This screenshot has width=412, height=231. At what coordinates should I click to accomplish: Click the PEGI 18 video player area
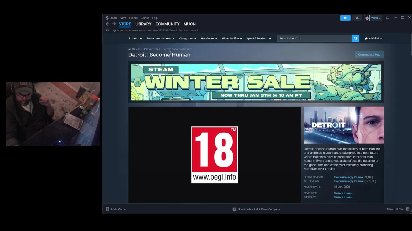[214, 155]
